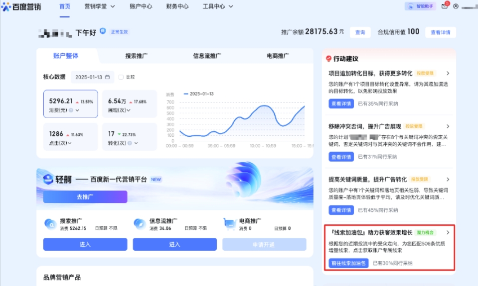Click 查看详情 under 项目追加转化目标
Screen dimensions: 478x286
[341, 103]
